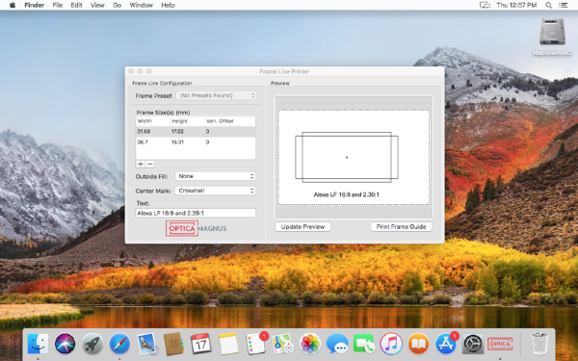This screenshot has height=361, width=578.
Task: Open the Finder menu
Action: [x=35, y=5]
